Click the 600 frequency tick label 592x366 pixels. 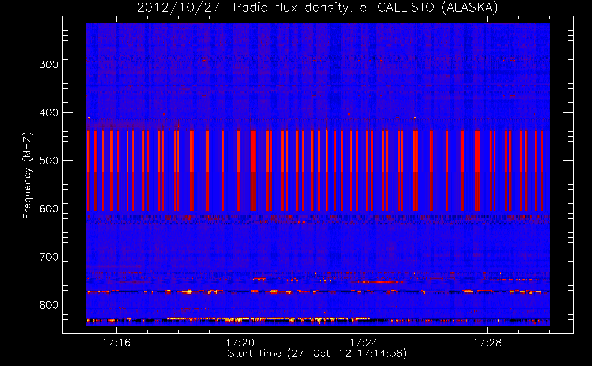click(x=49, y=209)
